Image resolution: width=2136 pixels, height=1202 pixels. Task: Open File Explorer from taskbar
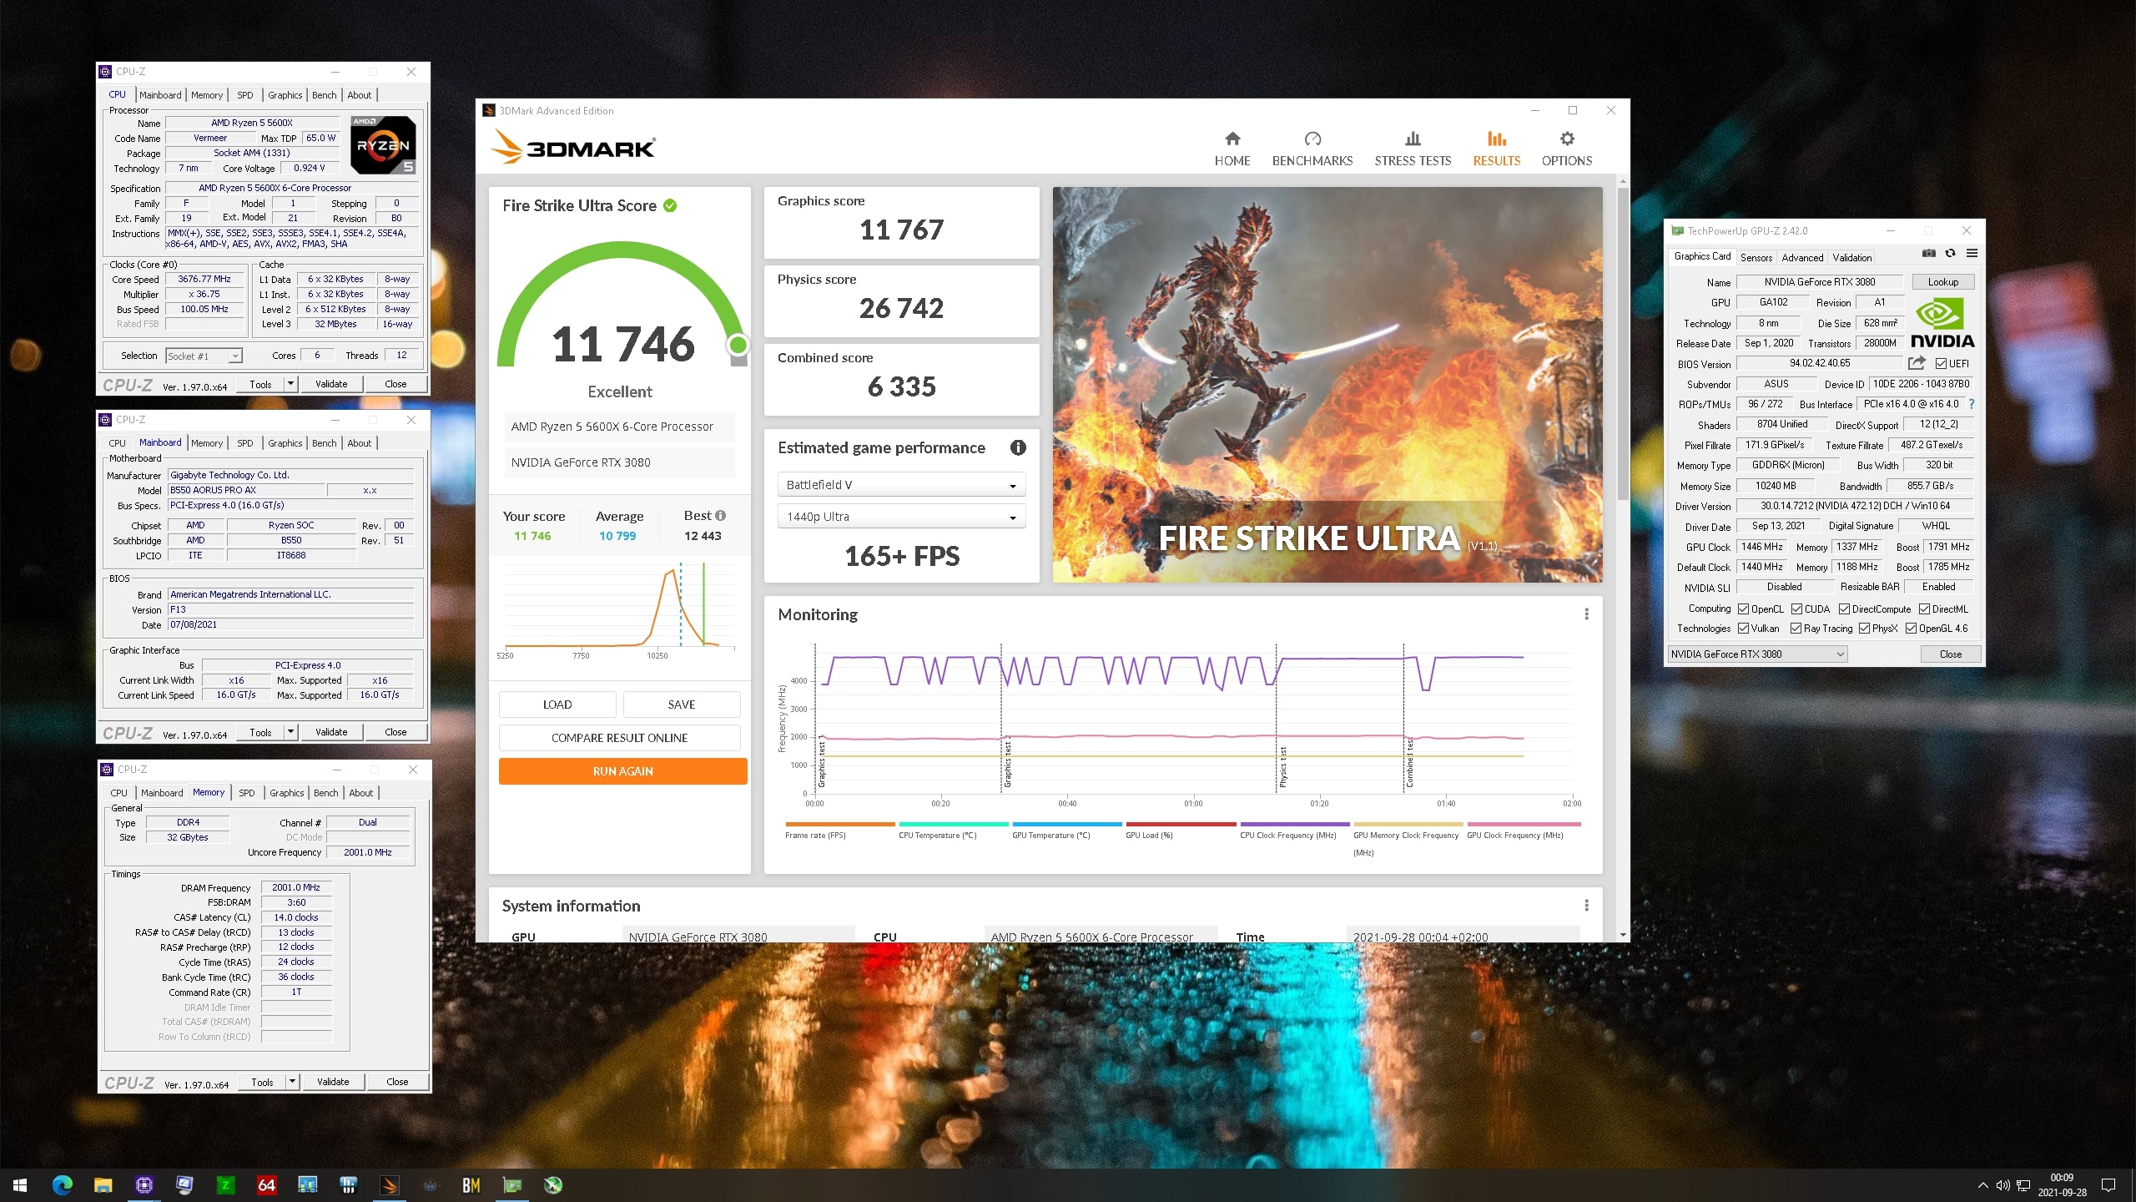click(x=103, y=1184)
